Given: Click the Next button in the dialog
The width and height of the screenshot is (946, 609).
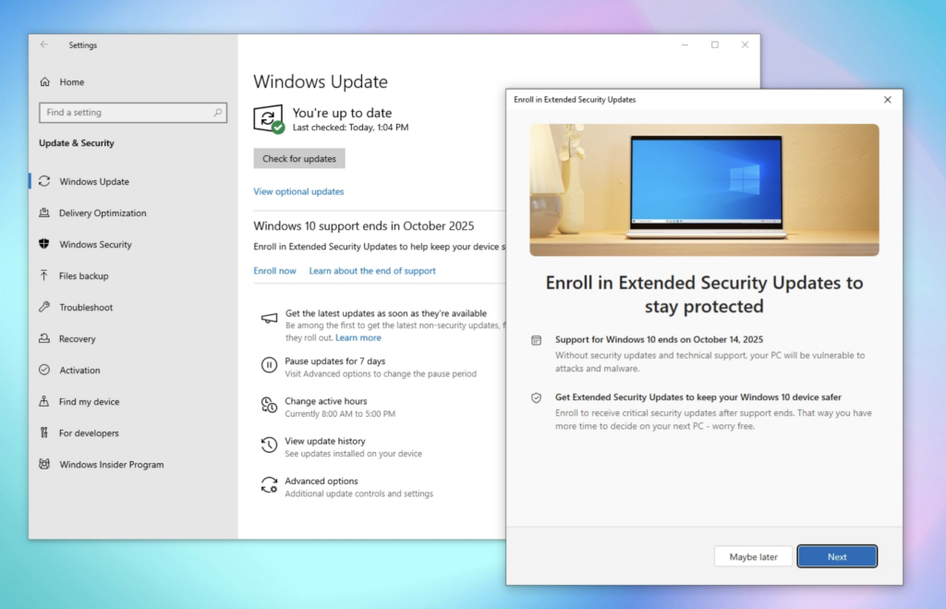Looking at the screenshot, I should [x=837, y=556].
